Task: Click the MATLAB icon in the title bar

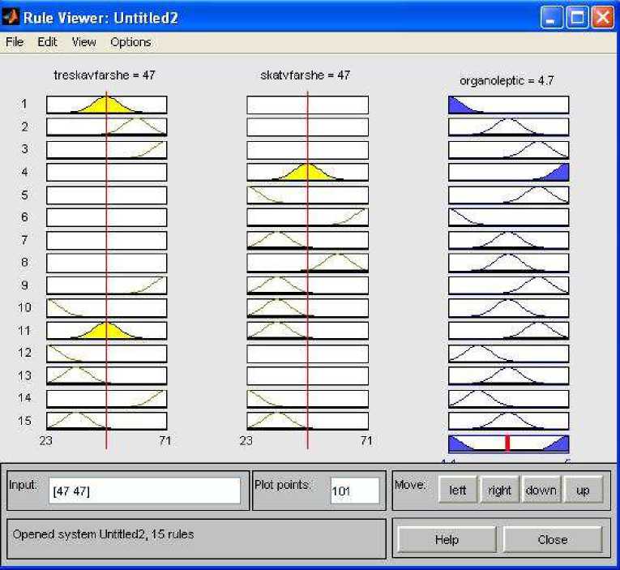Action: pos(11,16)
